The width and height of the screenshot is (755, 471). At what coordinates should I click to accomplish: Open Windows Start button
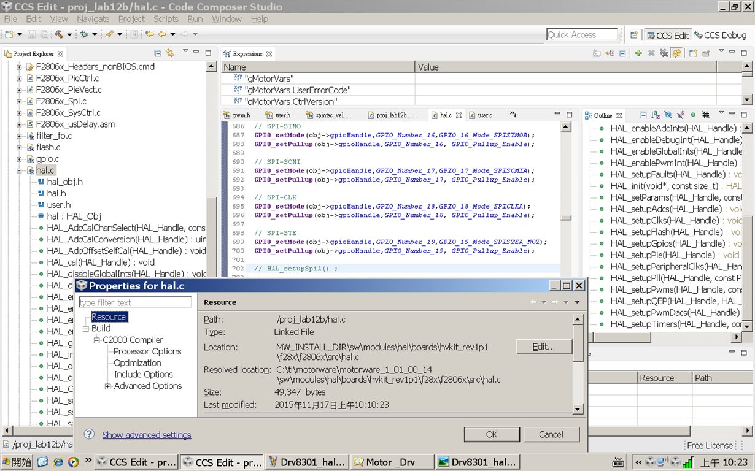(18, 462)
